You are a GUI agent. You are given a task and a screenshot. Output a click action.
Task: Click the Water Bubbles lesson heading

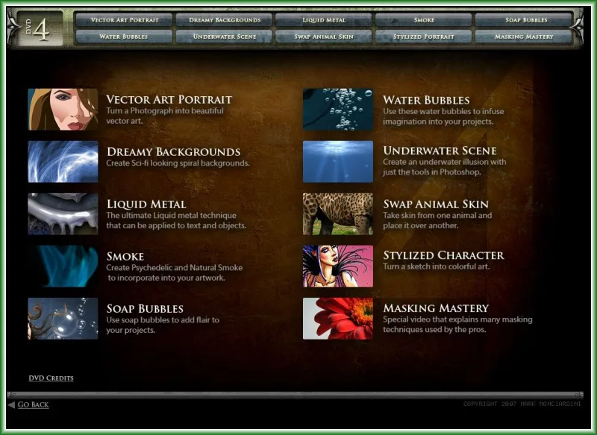[426, 100]
